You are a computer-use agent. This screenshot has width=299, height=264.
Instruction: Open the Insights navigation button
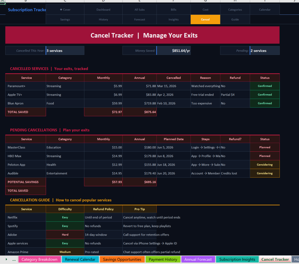173,19
